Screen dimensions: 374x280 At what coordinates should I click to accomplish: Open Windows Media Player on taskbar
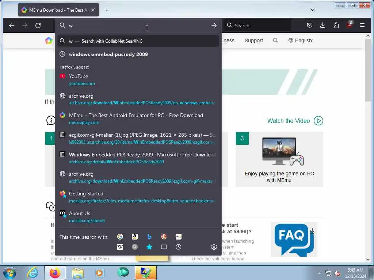[100, 273]
